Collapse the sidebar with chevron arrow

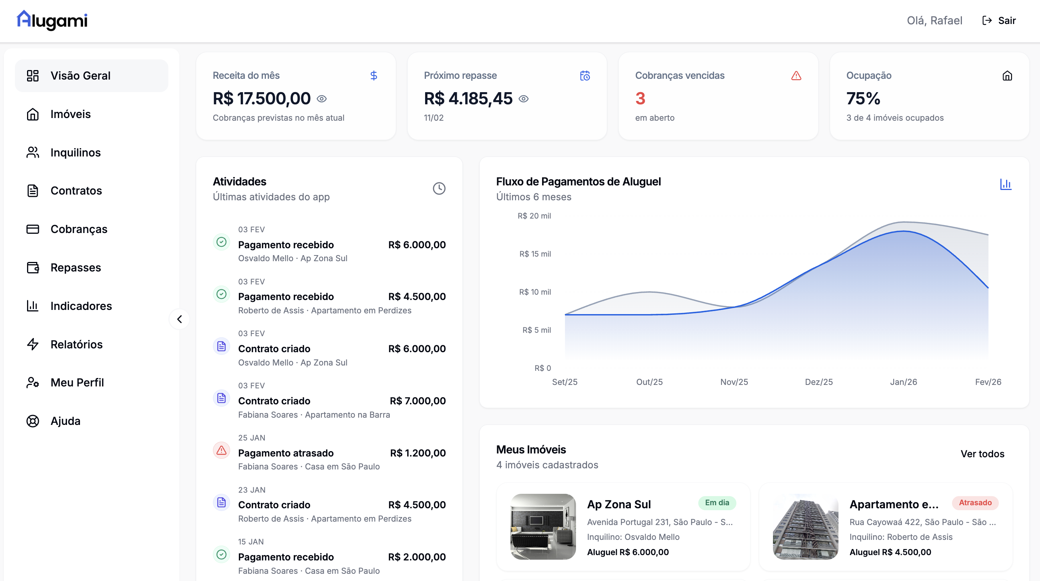pos(180,319)
